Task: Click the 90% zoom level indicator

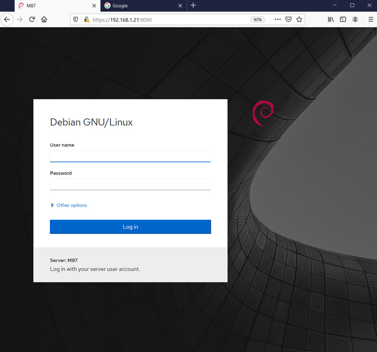Action: click(x=258, y=20)
